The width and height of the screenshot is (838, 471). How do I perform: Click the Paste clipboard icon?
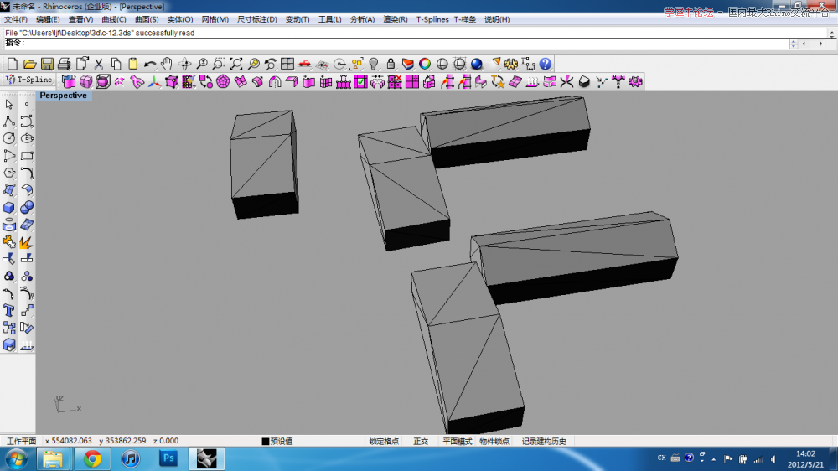coord(133,65)
